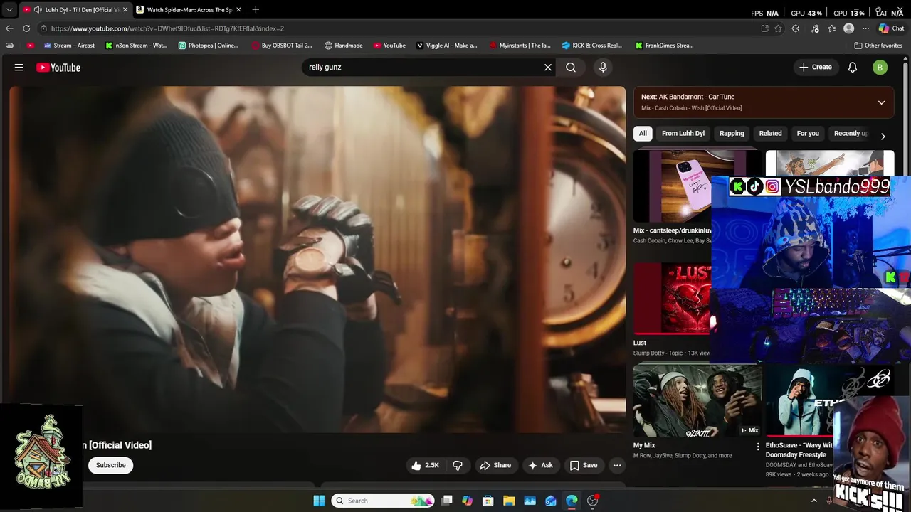This screenshot has height=512, width=911.
Task: Select the Rapping filter chip
Action: (732, 133)
